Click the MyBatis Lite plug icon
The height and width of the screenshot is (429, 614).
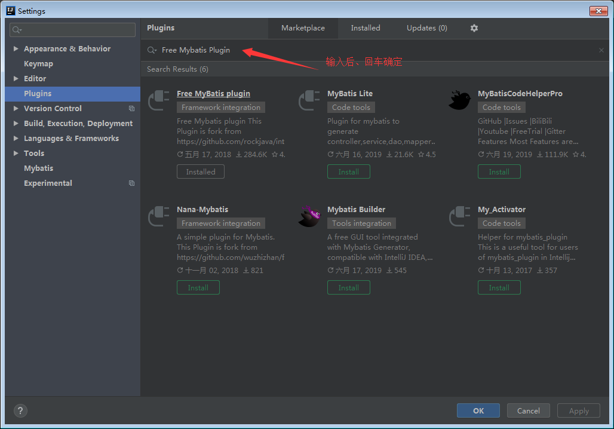click(309, 100)
